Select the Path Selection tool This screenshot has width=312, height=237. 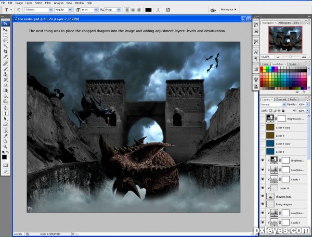tap(5, 118)
